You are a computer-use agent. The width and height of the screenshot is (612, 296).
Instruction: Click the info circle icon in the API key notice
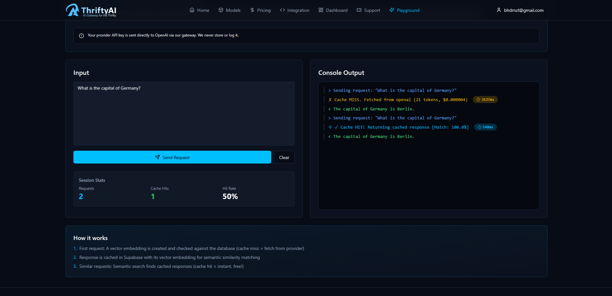(82, 36)
